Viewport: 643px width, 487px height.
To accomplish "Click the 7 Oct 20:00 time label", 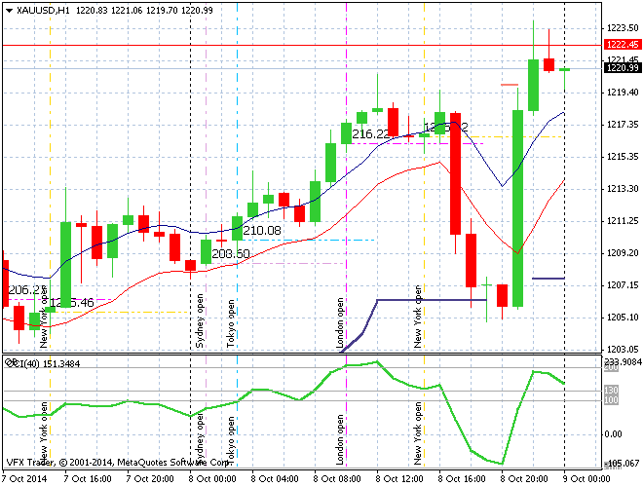I will click(150, 479).
